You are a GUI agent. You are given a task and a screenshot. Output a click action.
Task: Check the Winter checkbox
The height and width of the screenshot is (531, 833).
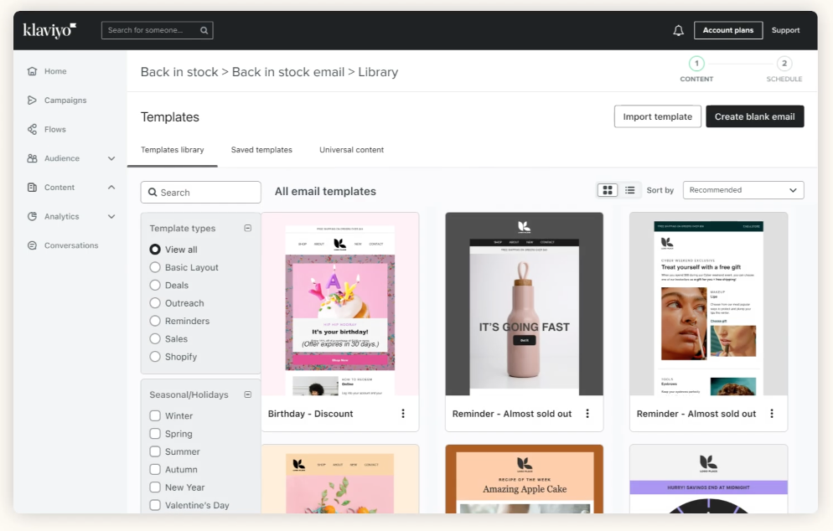pos(155,415)
